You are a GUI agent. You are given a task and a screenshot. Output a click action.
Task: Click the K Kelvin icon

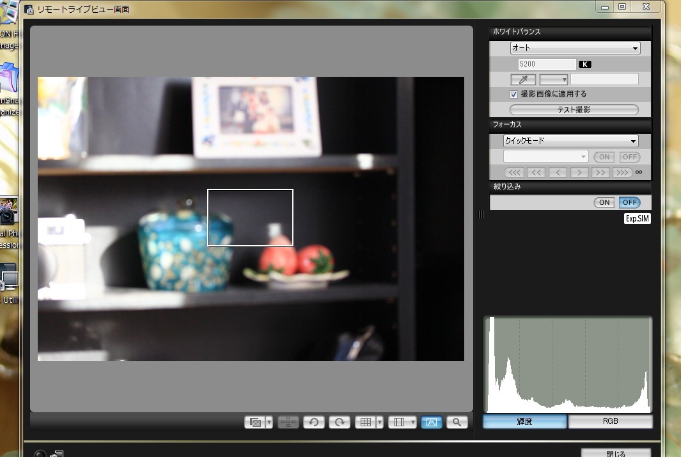click(x=585, y=65)
